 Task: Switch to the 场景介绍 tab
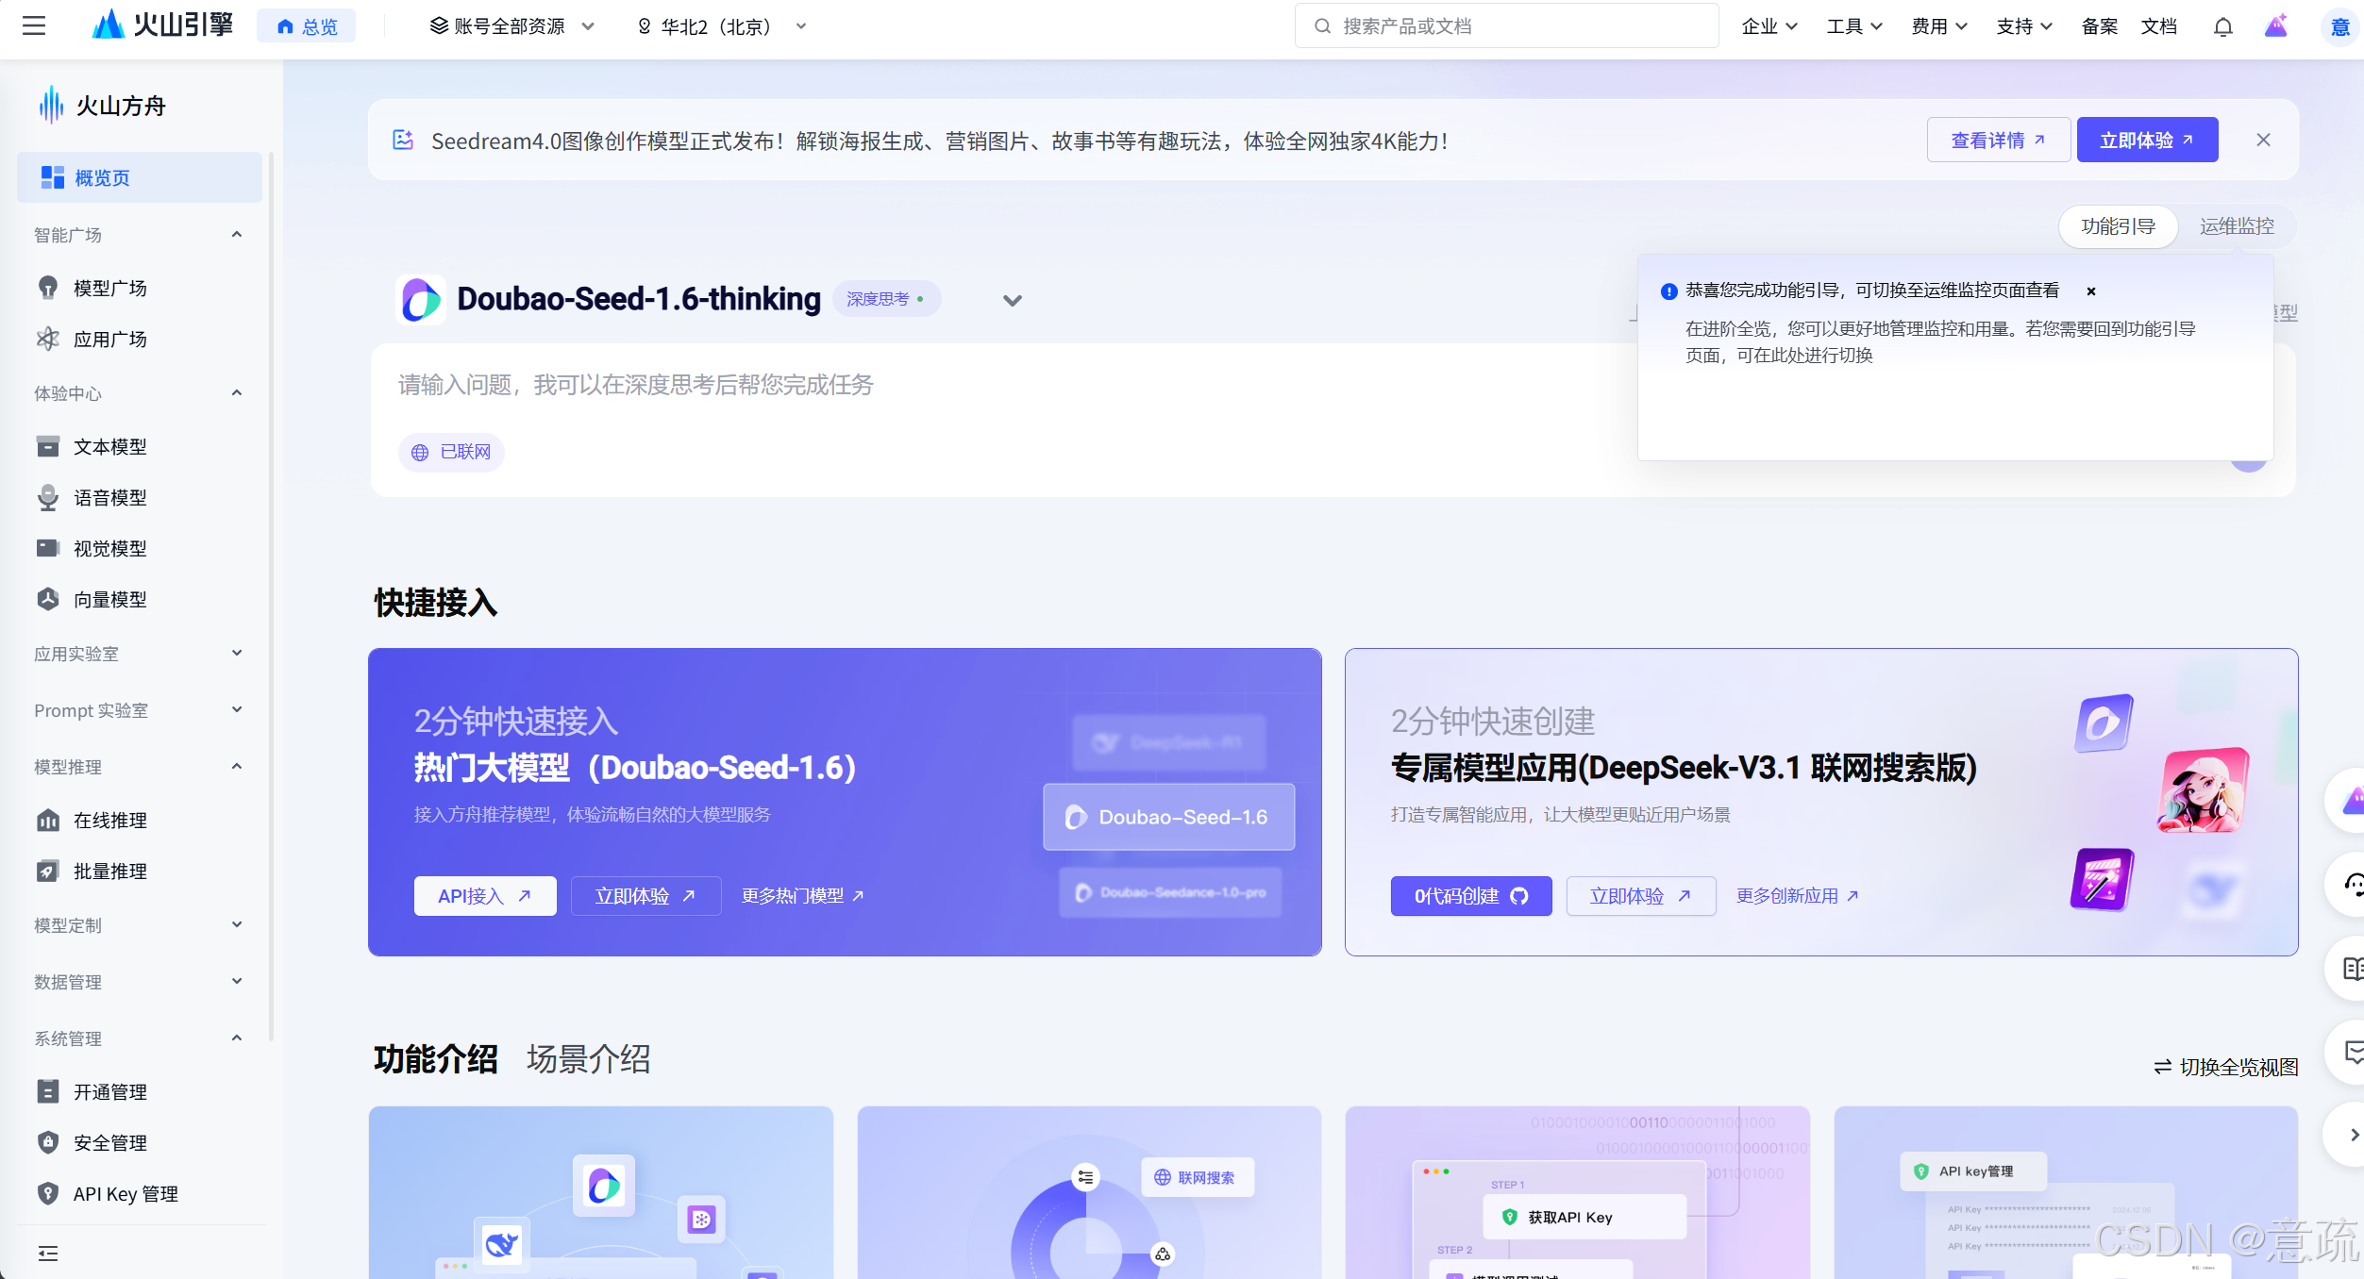[x=588, y=1059]
